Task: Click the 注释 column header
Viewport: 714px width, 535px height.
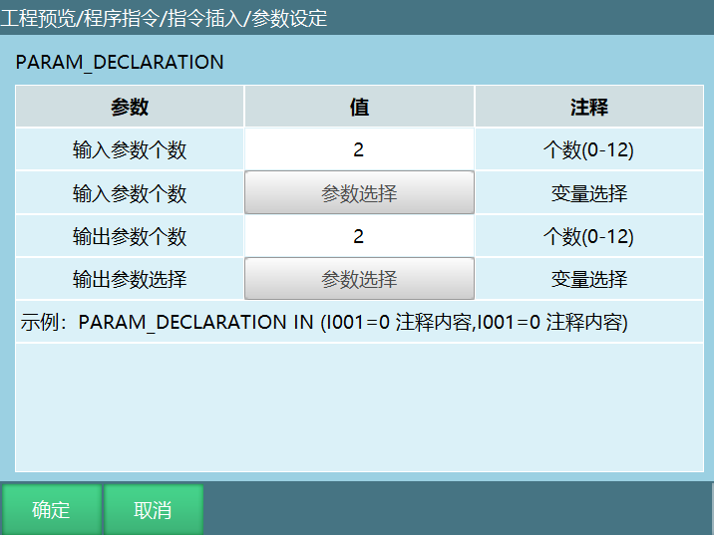Action: tap(588, 108)
